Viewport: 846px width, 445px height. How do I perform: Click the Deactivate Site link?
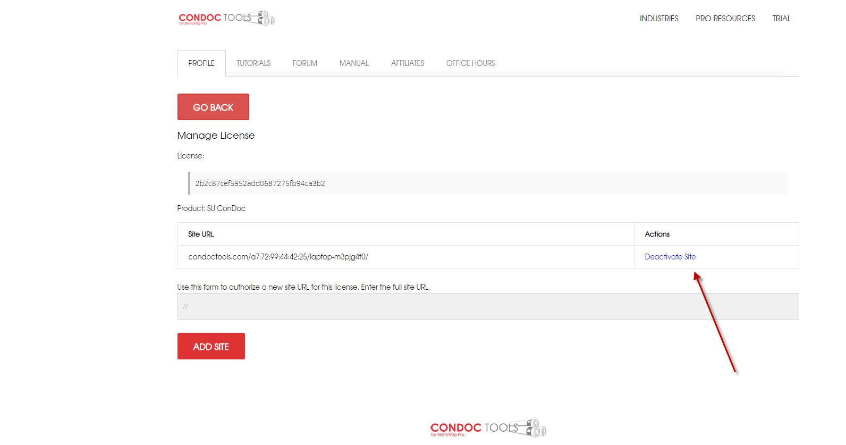670,257
